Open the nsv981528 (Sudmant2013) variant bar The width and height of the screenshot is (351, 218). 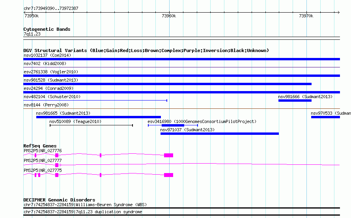tap(168, 84)
